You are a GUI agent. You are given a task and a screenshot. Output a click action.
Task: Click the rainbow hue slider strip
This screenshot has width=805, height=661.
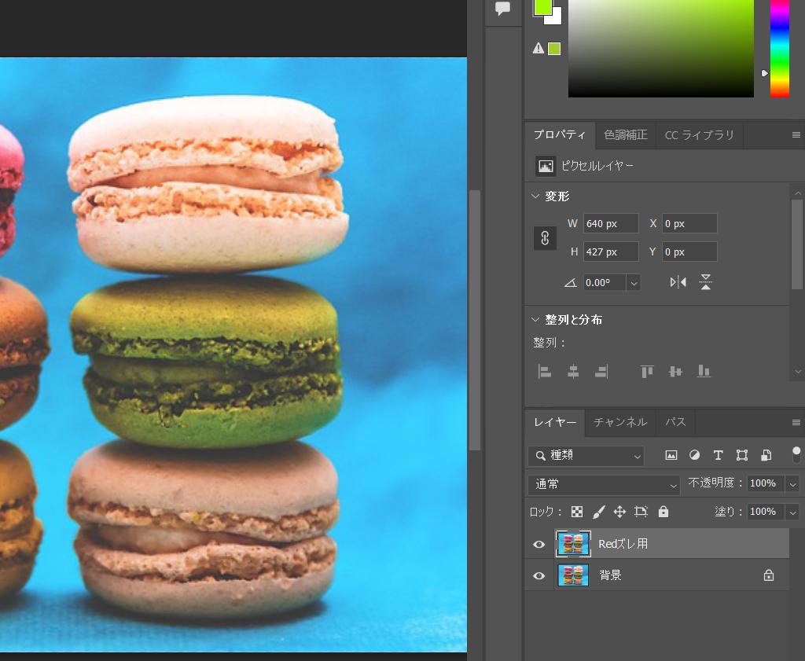[x=779, y=47]
